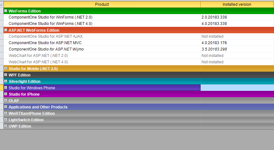Image resolution: width=274 pixels, height=150 pixels.
Task: Click Not installed cell for WebChart (.NET 4.0)
Action: tap(237, 62)
